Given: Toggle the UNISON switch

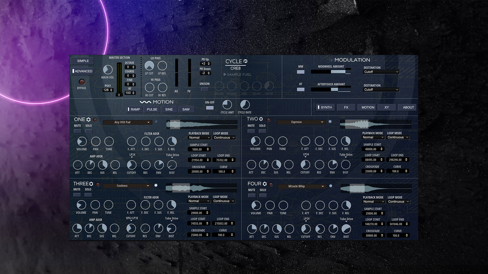Looking at the screenshot, I should pos(205,89).
